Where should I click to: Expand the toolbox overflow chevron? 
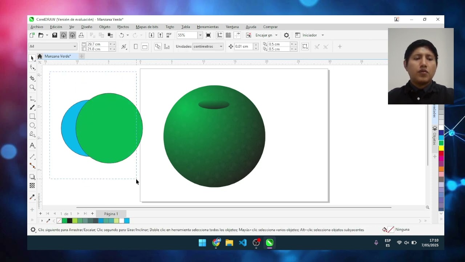point(32,221)
